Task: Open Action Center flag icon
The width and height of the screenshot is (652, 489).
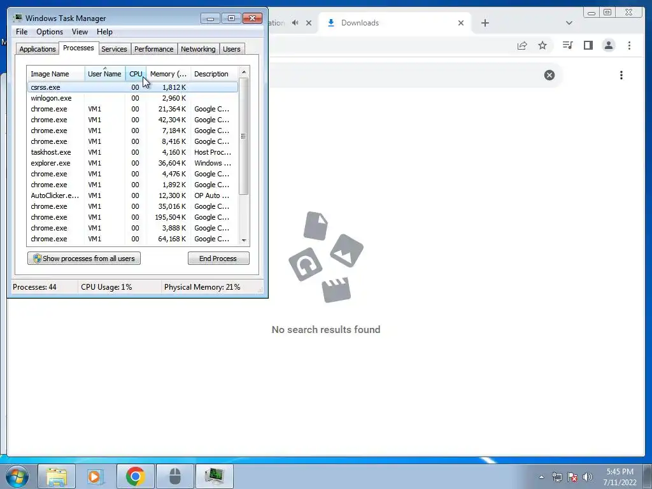Action: click(x=572, y=477)
